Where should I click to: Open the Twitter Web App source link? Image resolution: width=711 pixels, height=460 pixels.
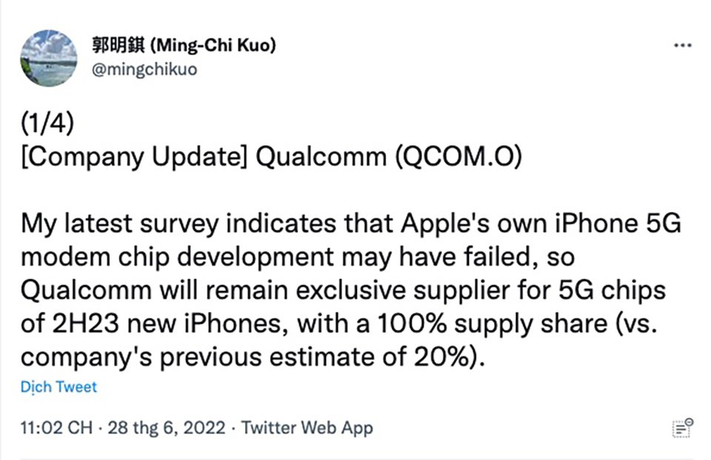tap(307, 428)
